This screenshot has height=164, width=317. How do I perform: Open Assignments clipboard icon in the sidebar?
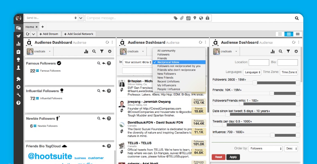(x=18, y=52)
